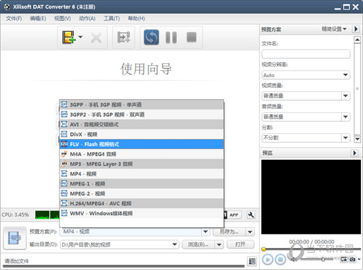Click the M4A audio format icon
The height and width of the screenshot is (270, 363).
pyautogui.click(x=64, y=154)
